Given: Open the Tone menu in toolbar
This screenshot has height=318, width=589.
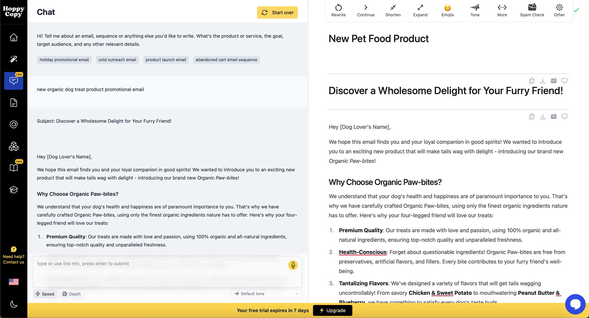Looking at the screenshot, I should coord(475,10).
